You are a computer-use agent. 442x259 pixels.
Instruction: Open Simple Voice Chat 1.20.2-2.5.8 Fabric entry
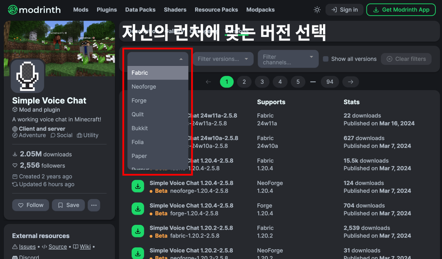coord(191,228)
